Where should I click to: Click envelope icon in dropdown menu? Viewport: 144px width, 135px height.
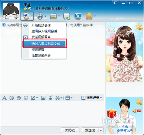[26, 37]
